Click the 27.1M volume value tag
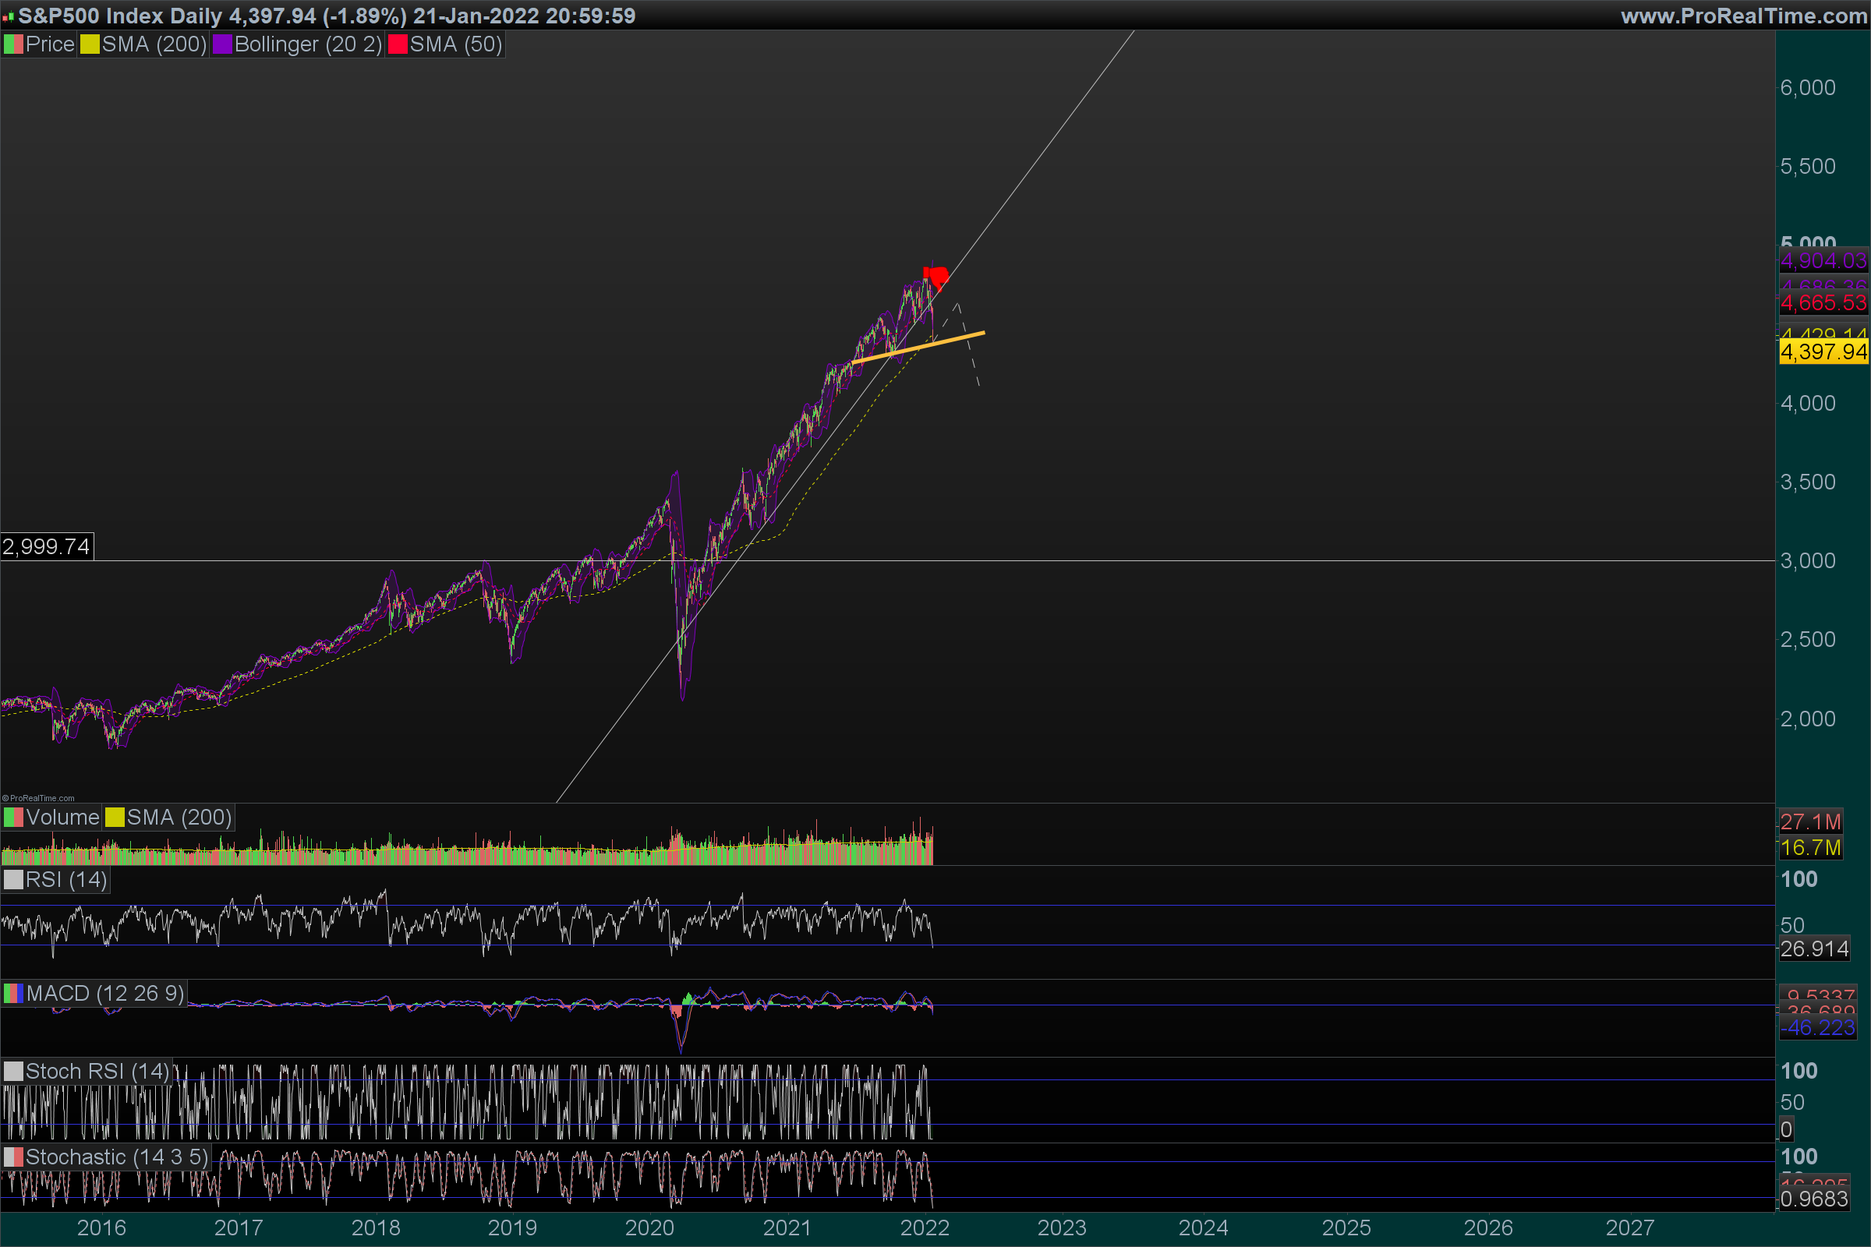The height and width of the screenshot is (1247, 1871). point(1810,821)
